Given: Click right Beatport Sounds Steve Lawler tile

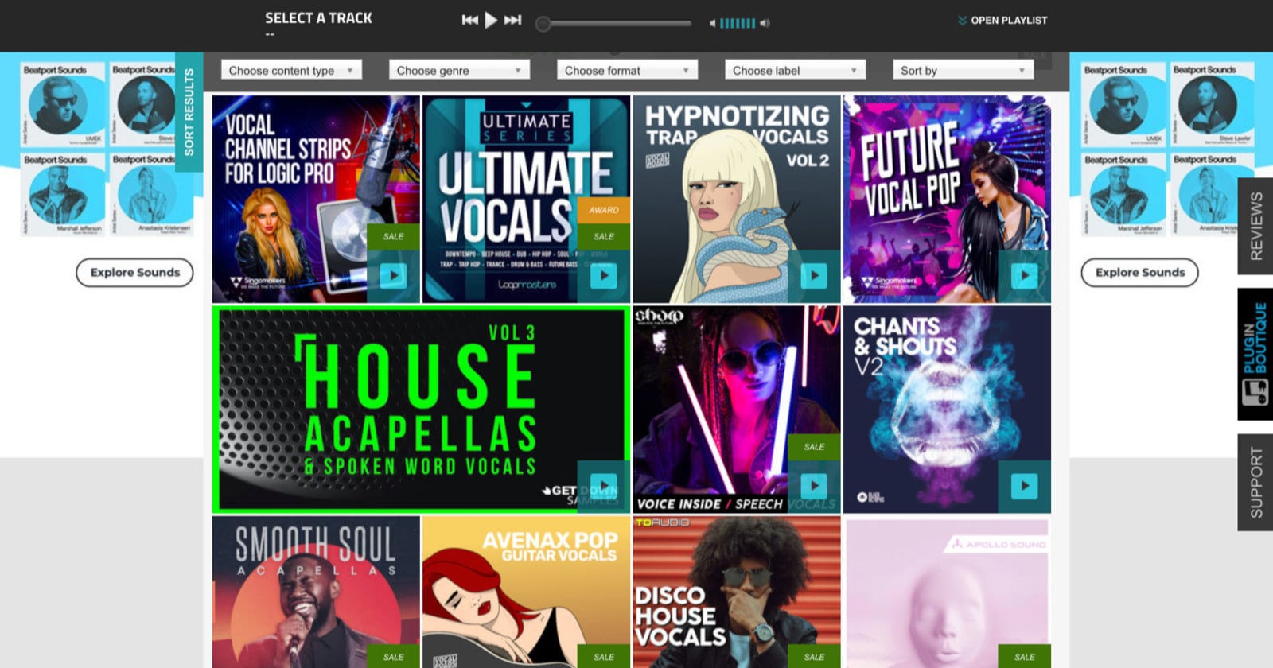Looking at the screenshot, I should click(1213, 104).
